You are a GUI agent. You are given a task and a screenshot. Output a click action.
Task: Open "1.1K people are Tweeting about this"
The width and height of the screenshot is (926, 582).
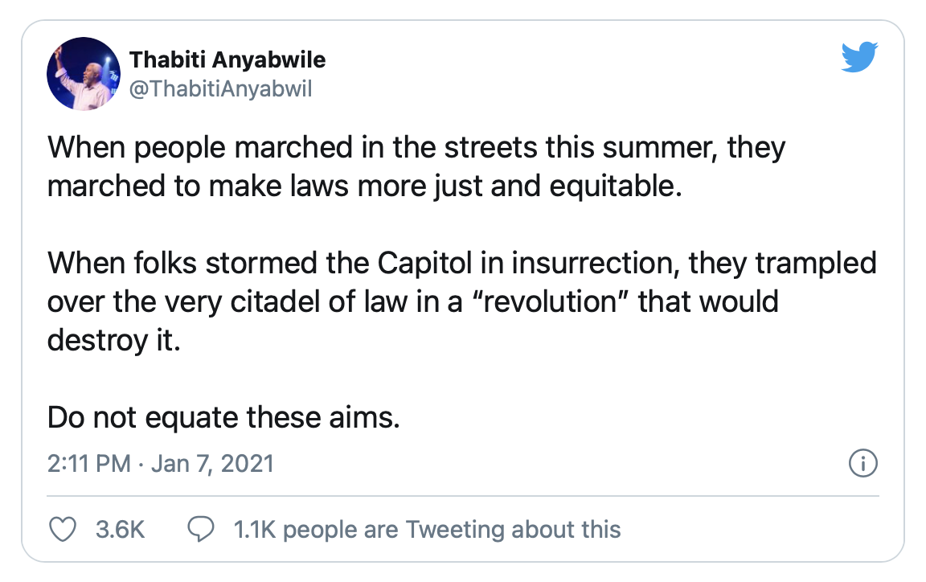pos(427,530)
